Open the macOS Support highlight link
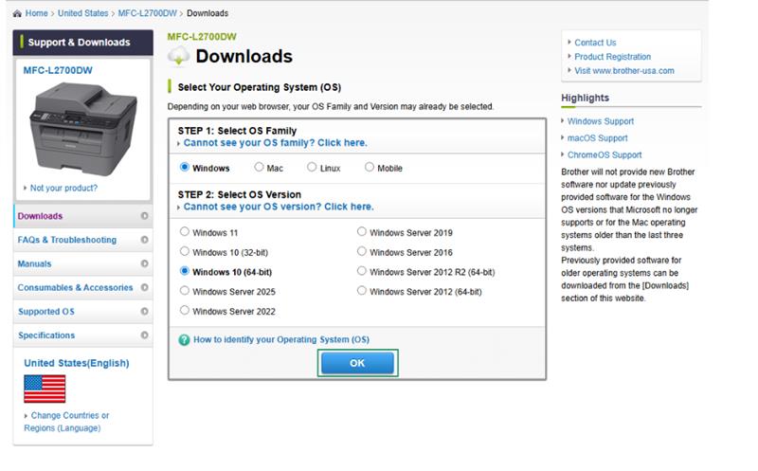This screenshot has height=471, width=758. (x=598, y=138)
